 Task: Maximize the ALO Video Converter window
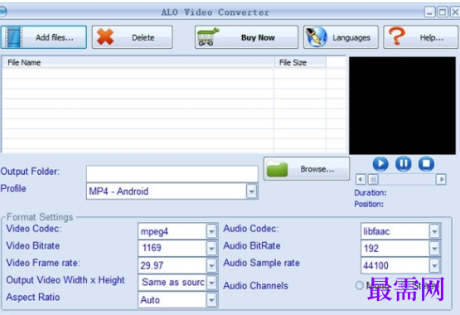pyautogui.click(x=443, y=12)
